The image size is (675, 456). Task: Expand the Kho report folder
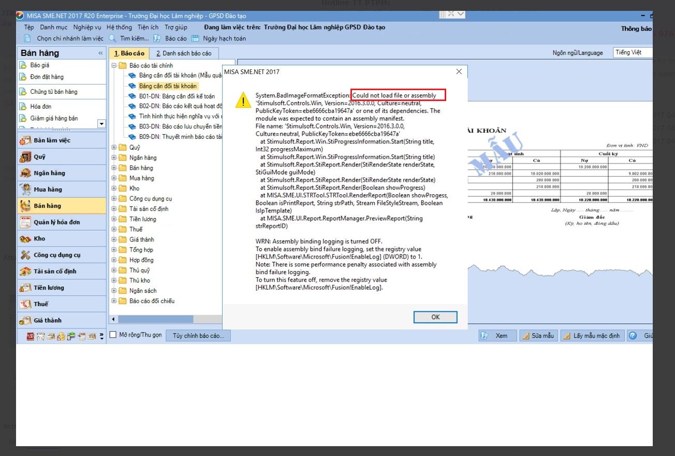(114, 189)
